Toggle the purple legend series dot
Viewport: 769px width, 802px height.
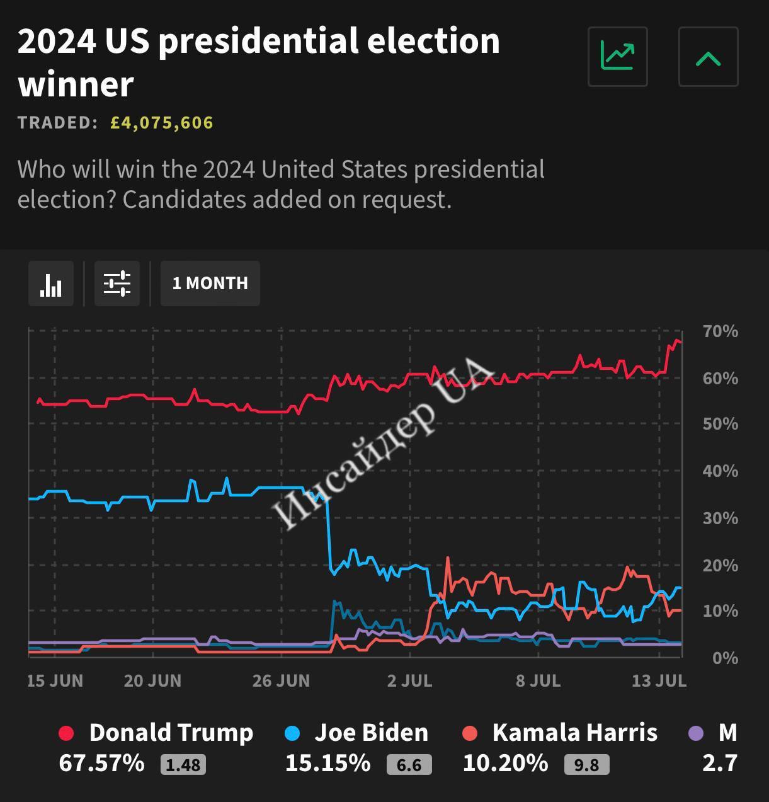click(x=696, y=733)
